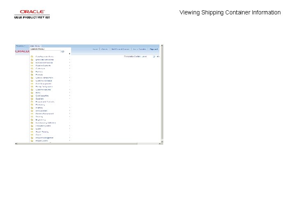Expand the Manufacturing Definitions submenu
The image size is (296, 222).
[x=46, y=123]
